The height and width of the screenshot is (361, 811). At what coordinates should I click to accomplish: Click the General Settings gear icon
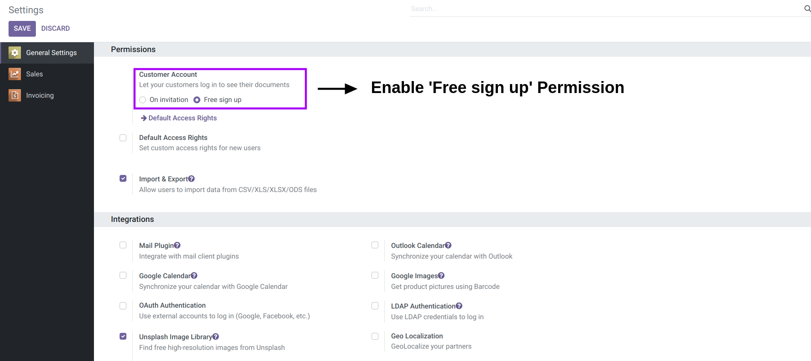tap(15, 52)
